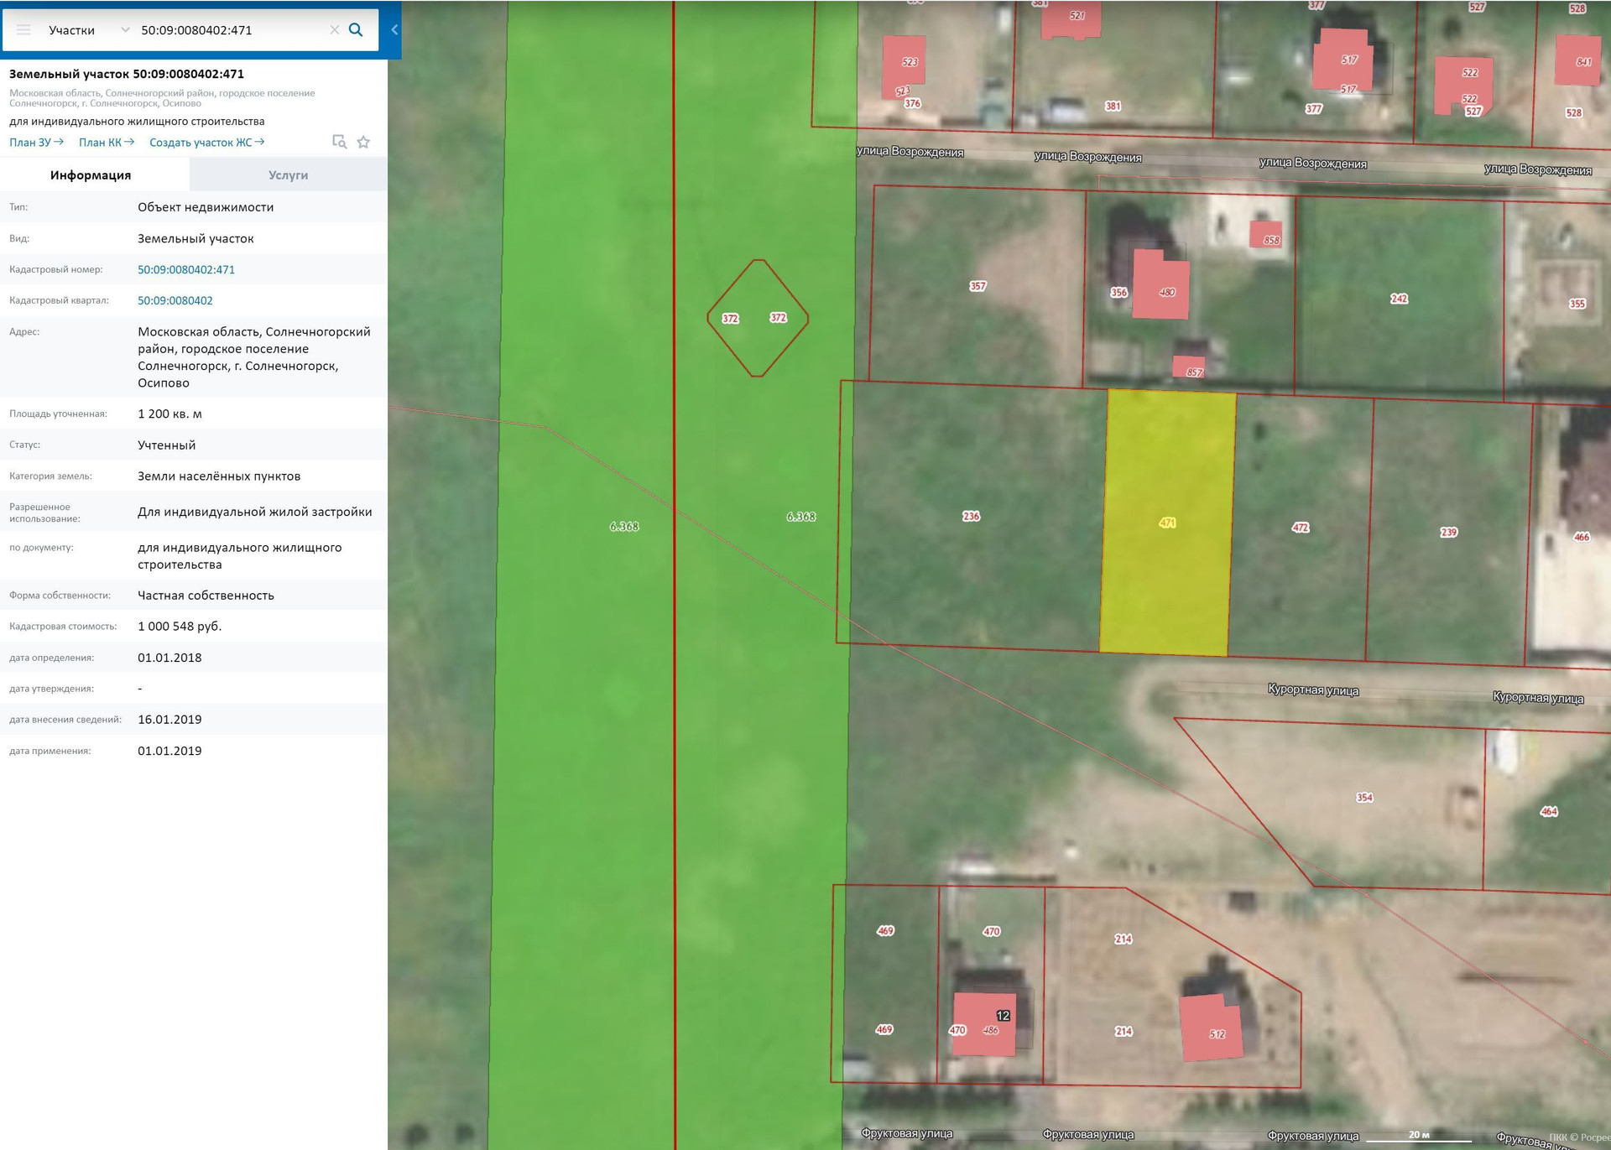Switch to the Услуги tab
The image size is (1611, 1150).
pos(288,175)
